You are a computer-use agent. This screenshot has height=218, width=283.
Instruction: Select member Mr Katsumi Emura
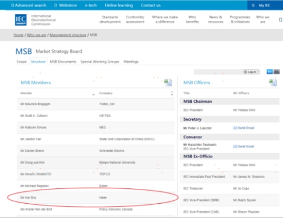(33, 127)
